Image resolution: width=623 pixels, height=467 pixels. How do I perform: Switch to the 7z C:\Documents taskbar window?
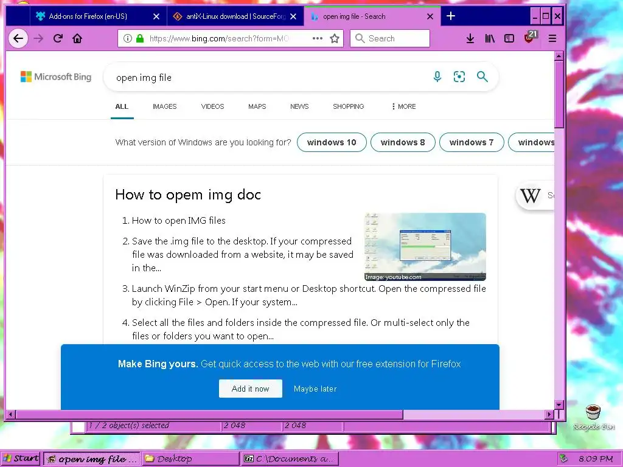290,458
